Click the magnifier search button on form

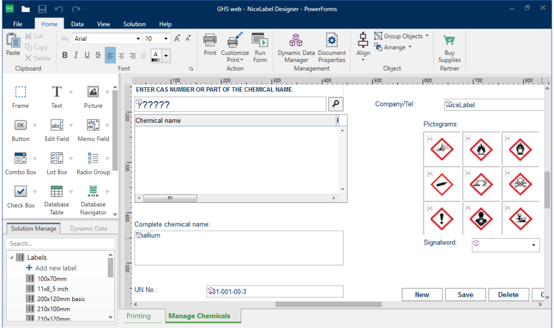(336, 104)
